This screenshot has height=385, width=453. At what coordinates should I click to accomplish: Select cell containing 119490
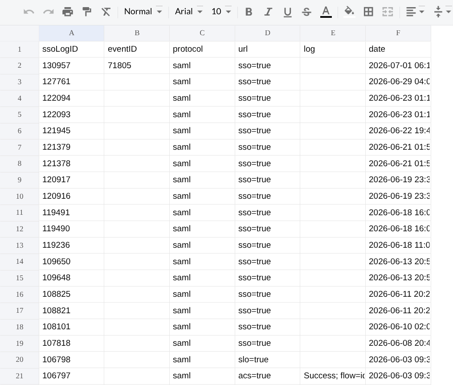[71, 229]
